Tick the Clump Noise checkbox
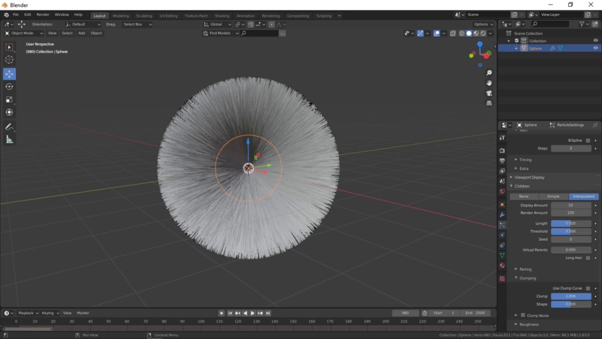602x339 pixels. (523, 315)
